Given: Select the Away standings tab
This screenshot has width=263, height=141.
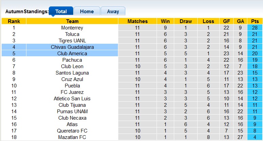Looking at the screenshot, I should pyautogui.click(x=113, y=11).
